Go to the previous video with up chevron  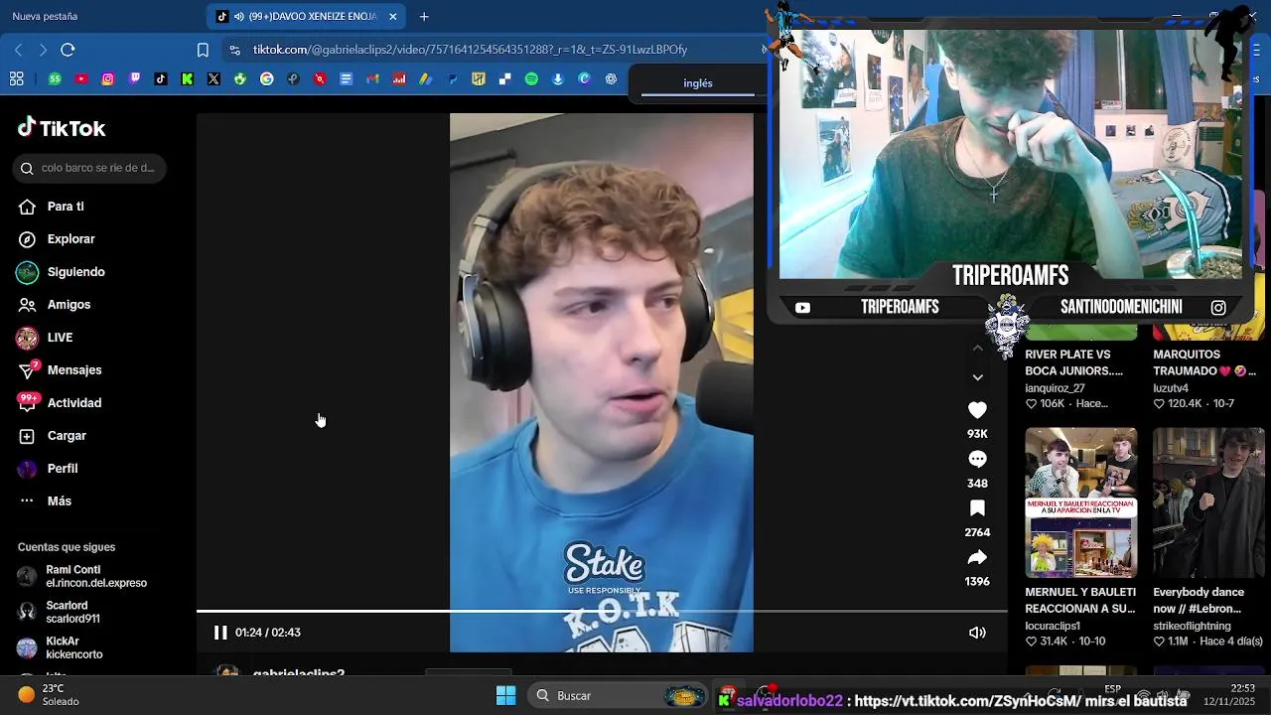(977, 348)
